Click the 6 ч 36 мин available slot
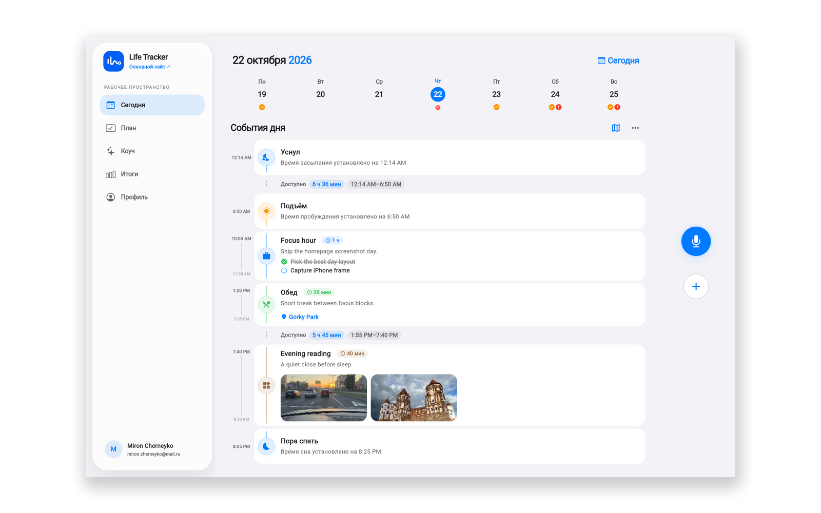The image size is (821, 513). click(326, 184)
